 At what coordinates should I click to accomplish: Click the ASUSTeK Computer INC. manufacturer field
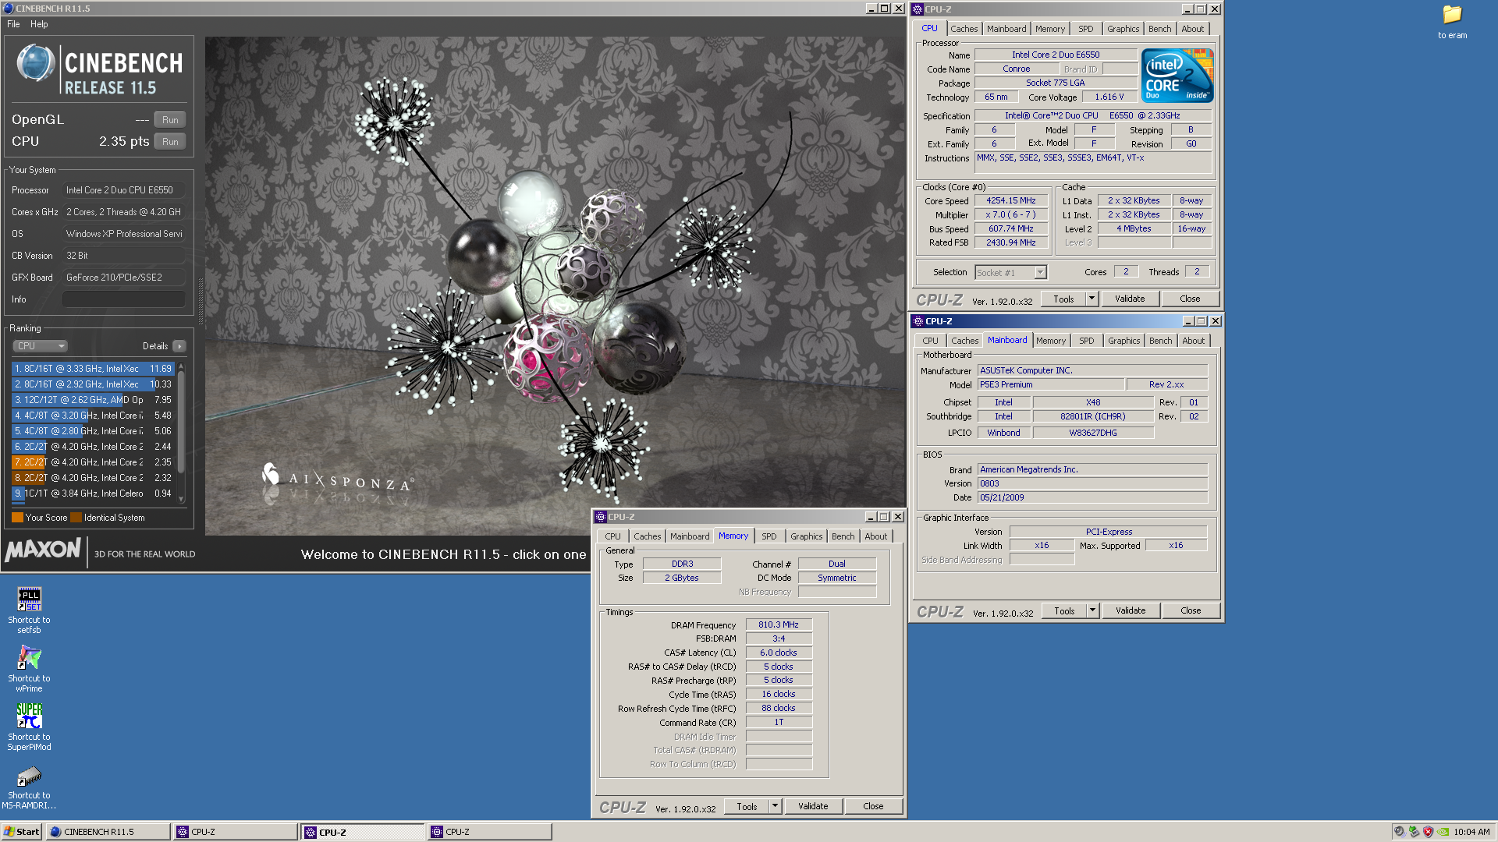pyautogui.click(x=1092, y=370)
